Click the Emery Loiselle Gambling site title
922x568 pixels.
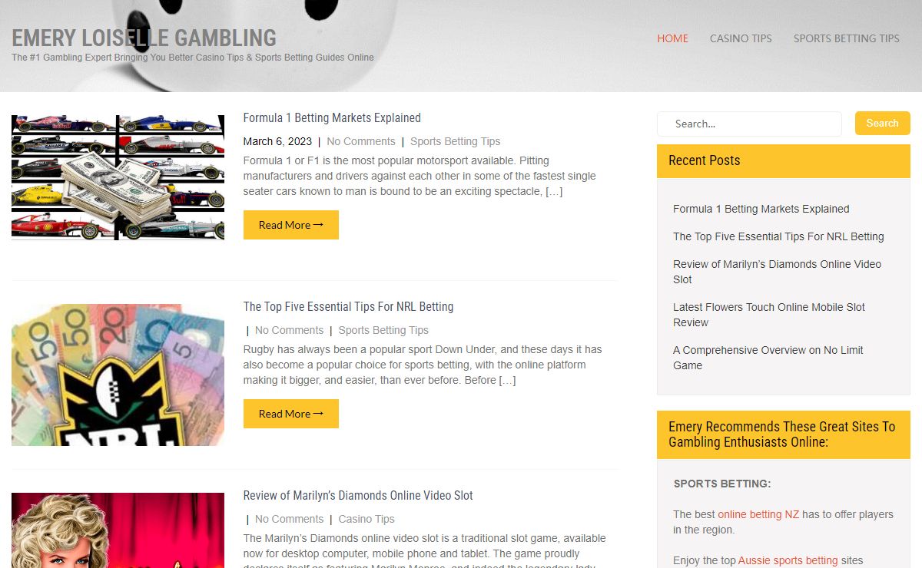pyautogui.click(x=144, y=38)
